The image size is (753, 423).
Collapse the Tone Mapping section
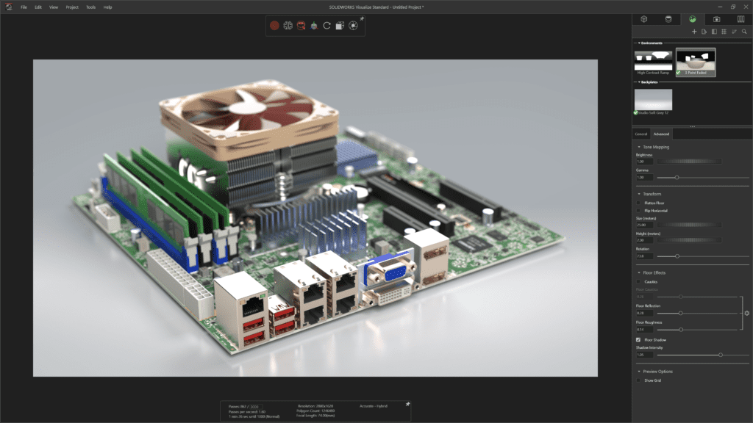[639, 147]
